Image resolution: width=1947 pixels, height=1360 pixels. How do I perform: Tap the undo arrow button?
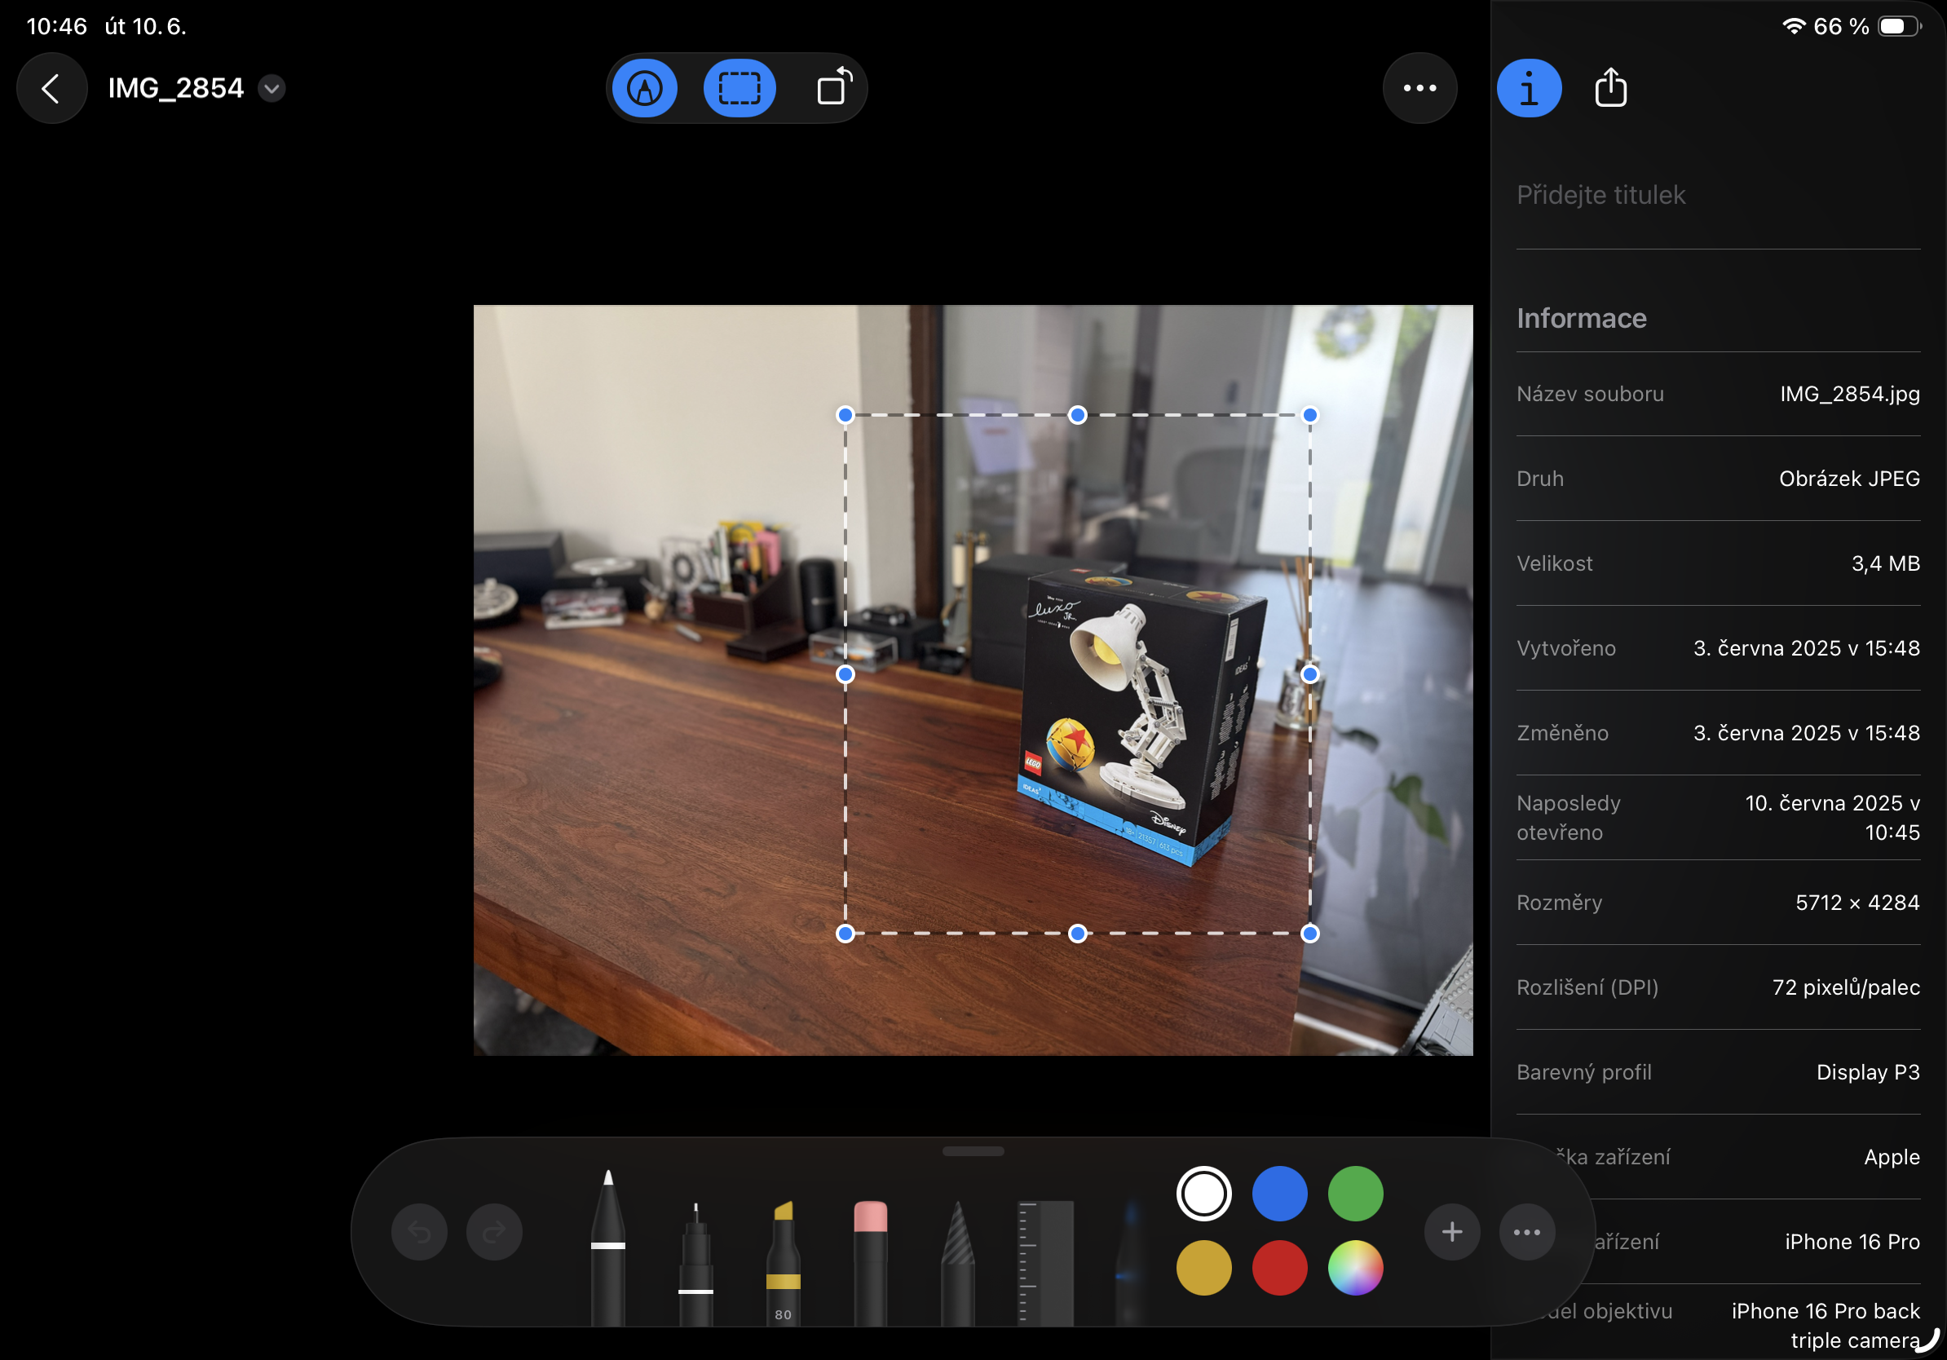[420, 1231]
